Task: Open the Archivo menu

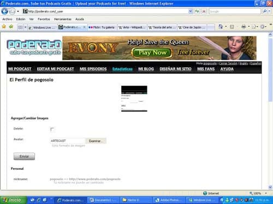Action: [x=7, y=19]
